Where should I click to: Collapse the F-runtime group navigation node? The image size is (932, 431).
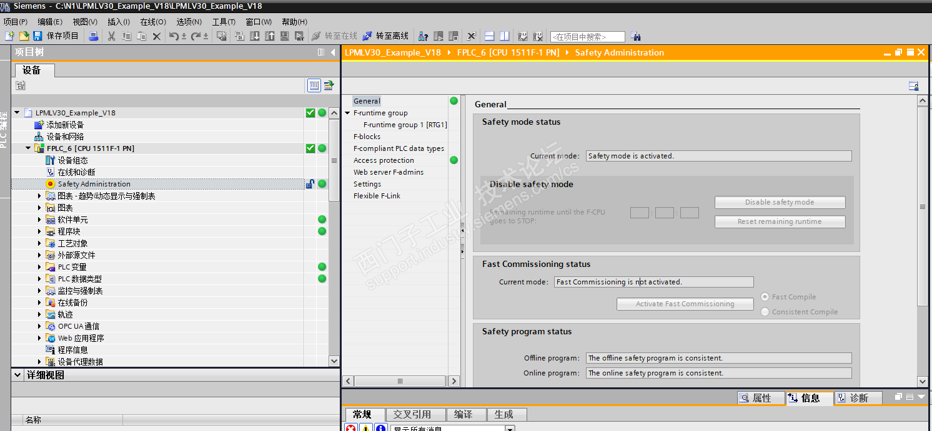click(347, 113)
